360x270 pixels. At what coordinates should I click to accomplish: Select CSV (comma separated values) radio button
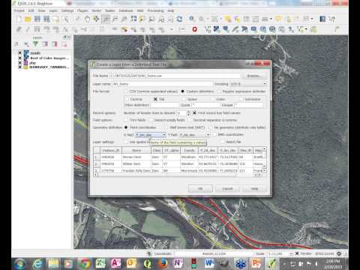(126, 91)
